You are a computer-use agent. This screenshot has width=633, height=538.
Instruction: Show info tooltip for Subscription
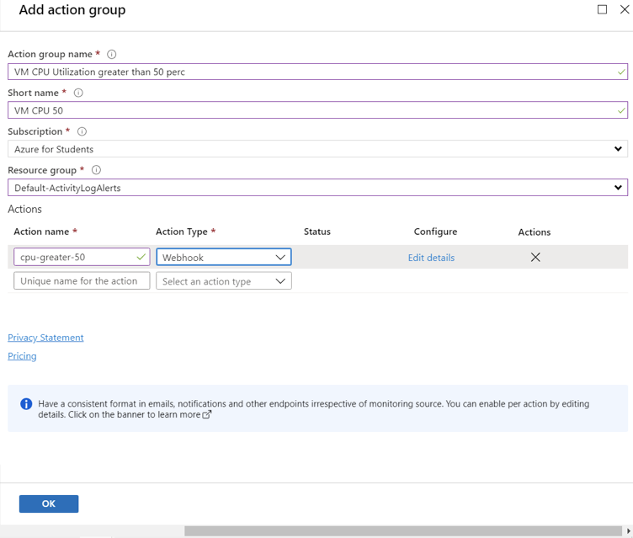pos(82,131)
